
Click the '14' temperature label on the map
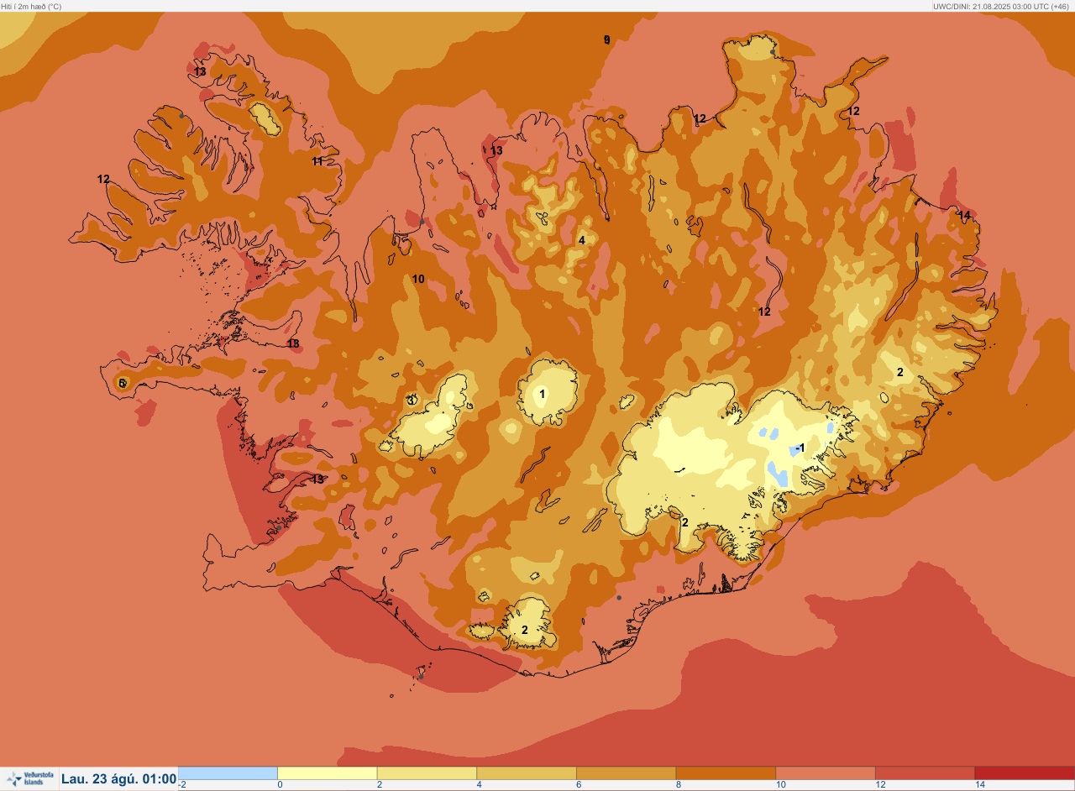[965, 216]
